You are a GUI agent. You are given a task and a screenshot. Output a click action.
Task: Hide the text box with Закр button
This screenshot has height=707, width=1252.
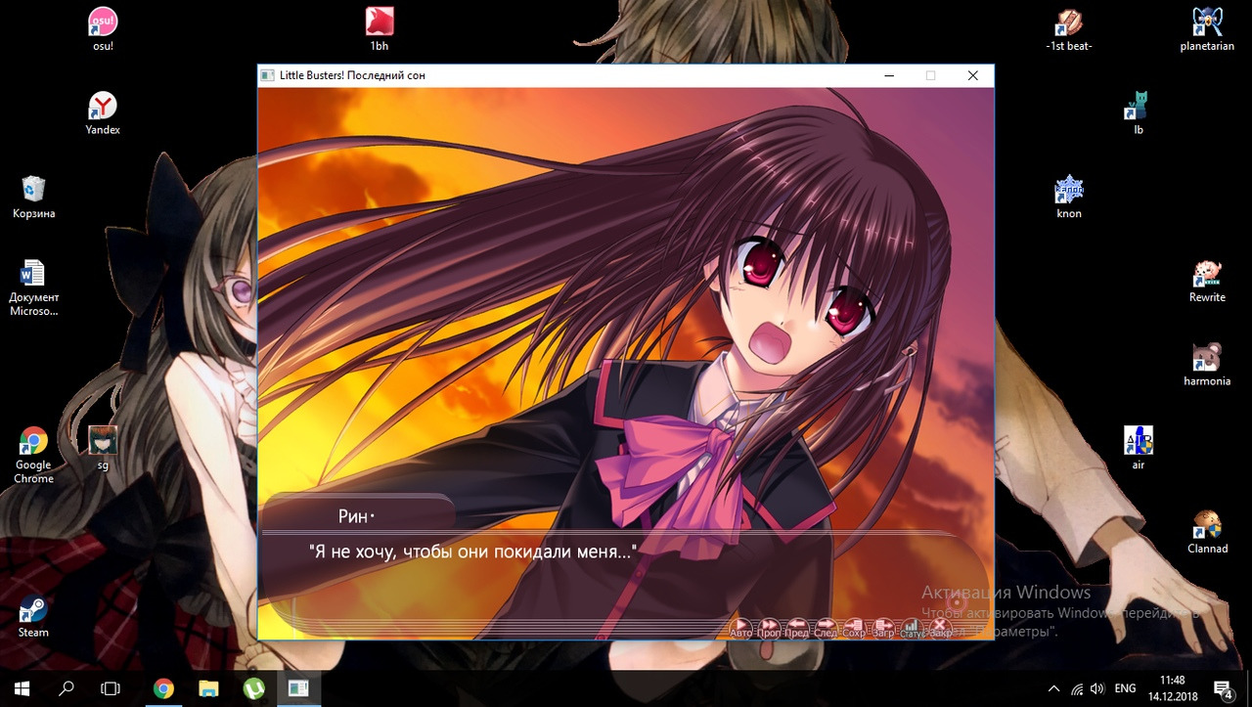click(x=940, y=627)
